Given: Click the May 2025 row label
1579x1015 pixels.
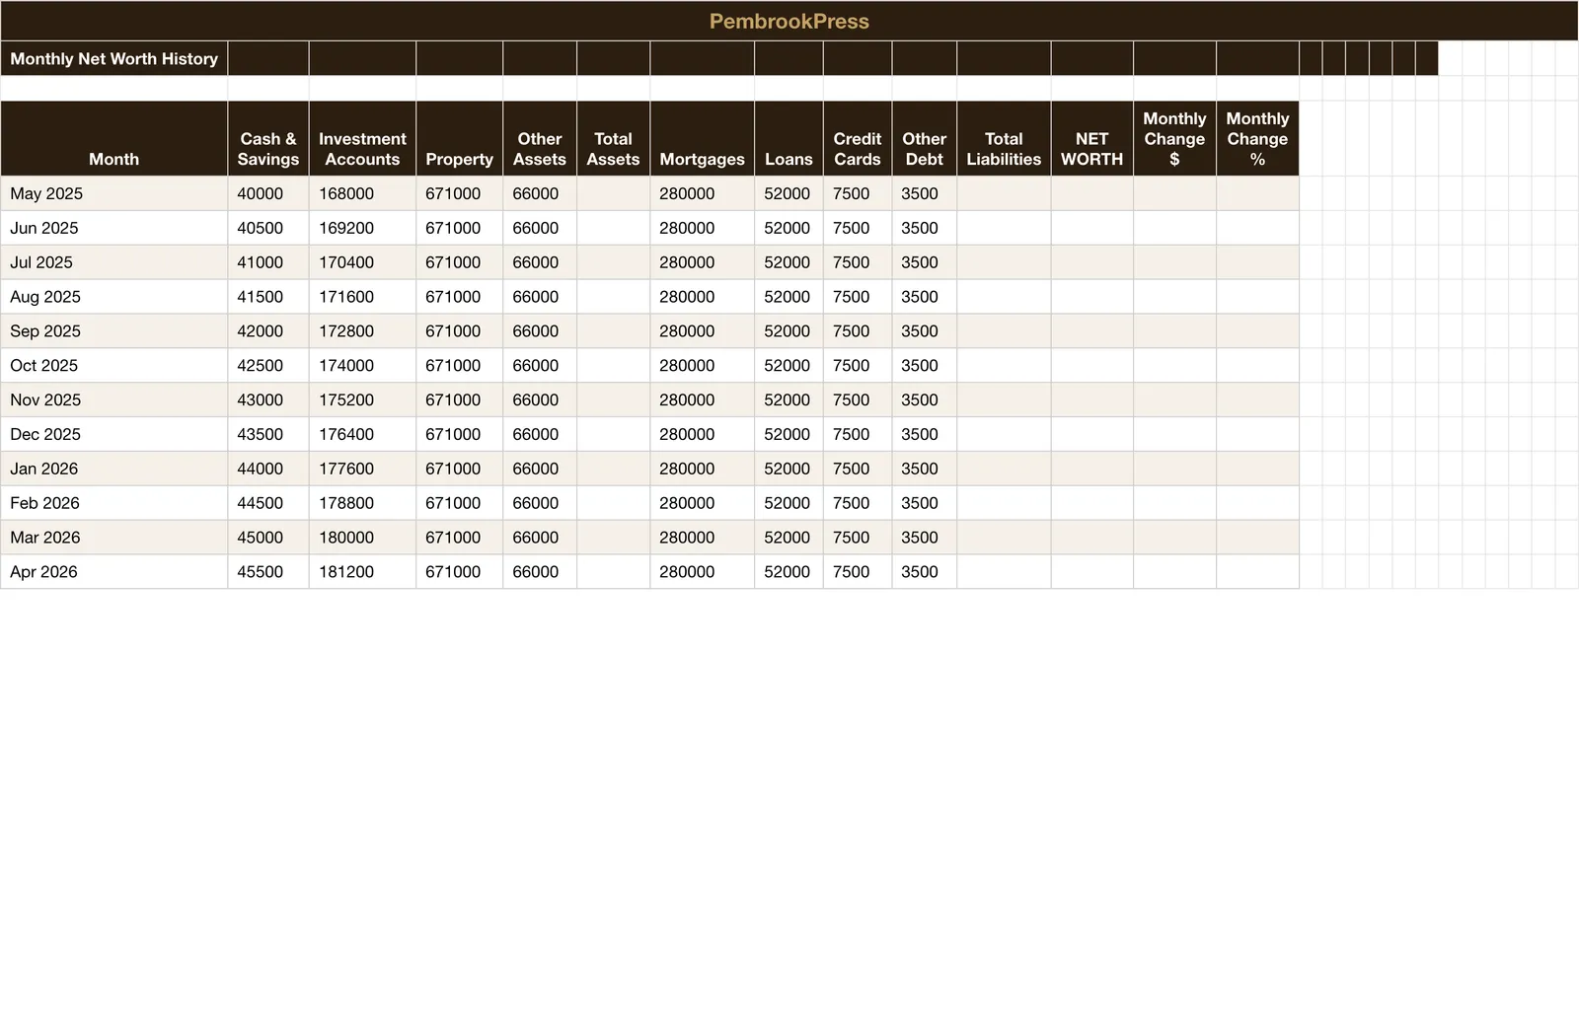Looking at the screenshot, I should coord(114,193).
